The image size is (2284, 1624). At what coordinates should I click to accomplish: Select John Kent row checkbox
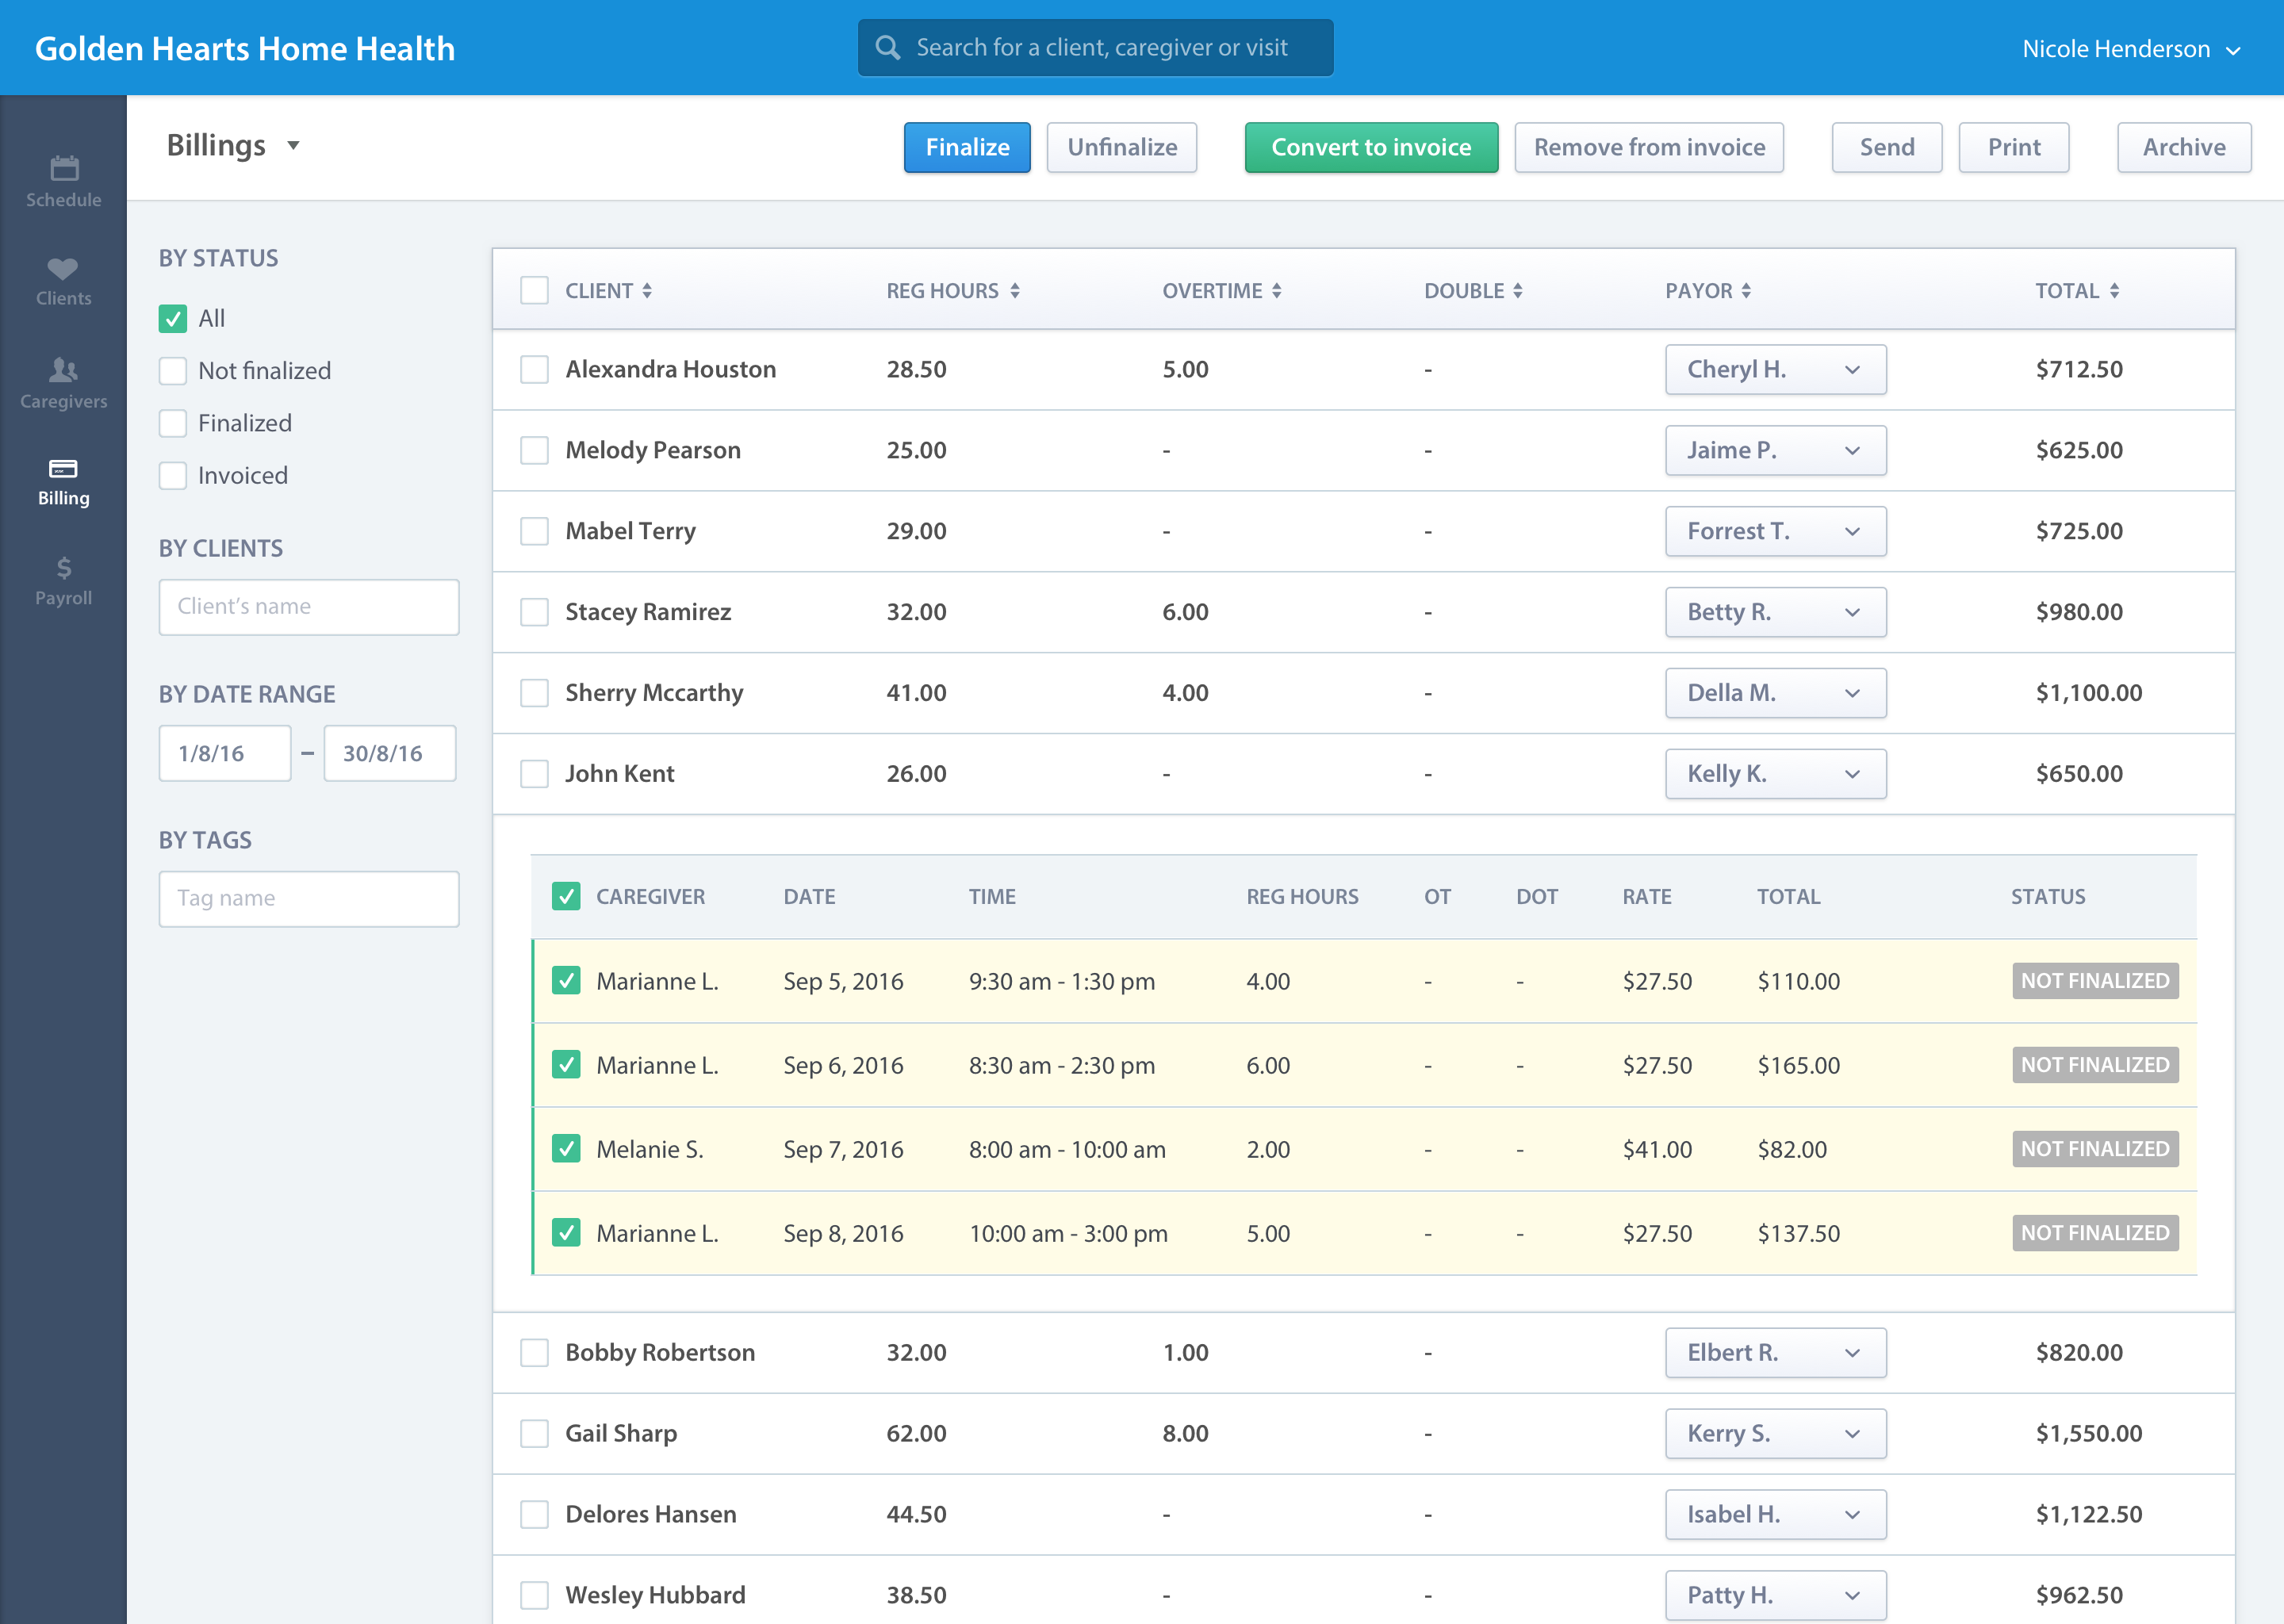535,774
